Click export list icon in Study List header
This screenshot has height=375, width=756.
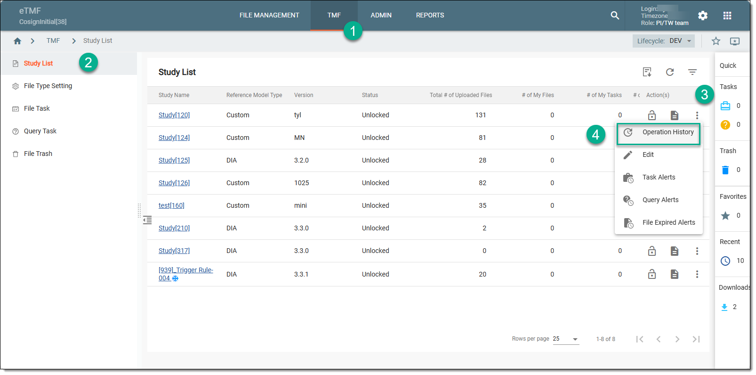647,72
